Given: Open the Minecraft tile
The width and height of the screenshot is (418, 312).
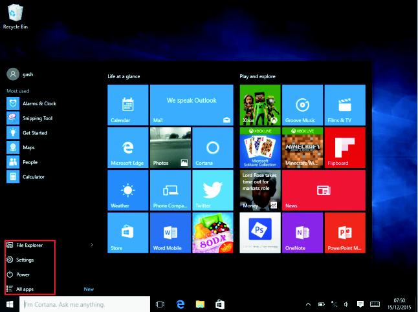Looking at the screenshot, I should [x=303, y=147].
